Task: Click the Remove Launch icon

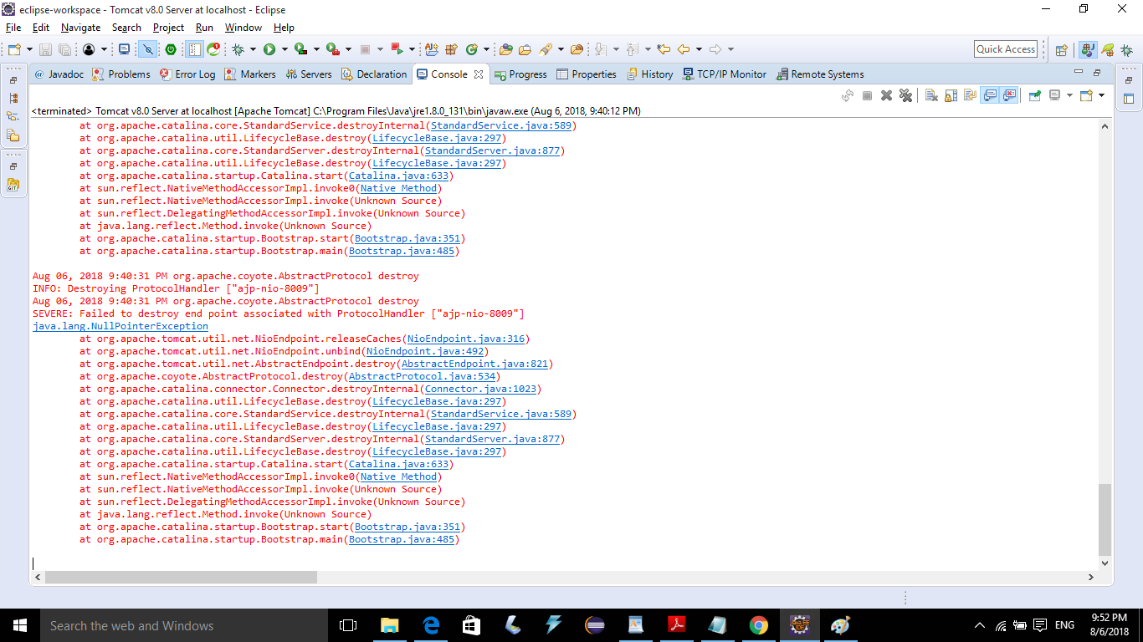Action: click(886, 94)
